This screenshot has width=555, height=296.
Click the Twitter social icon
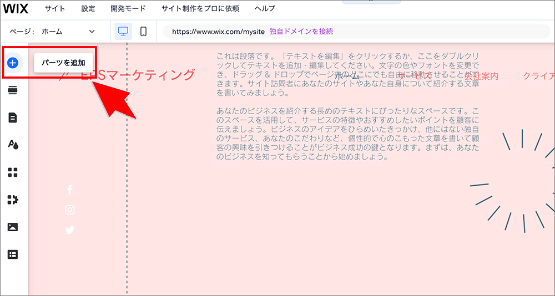point(70,230)
